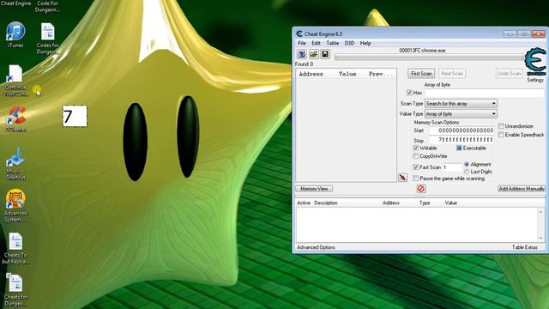This screenshot has height=309, width=549.
Task: Select Cheats for Dungeon document icon
Action: click(x=15, y=290)
